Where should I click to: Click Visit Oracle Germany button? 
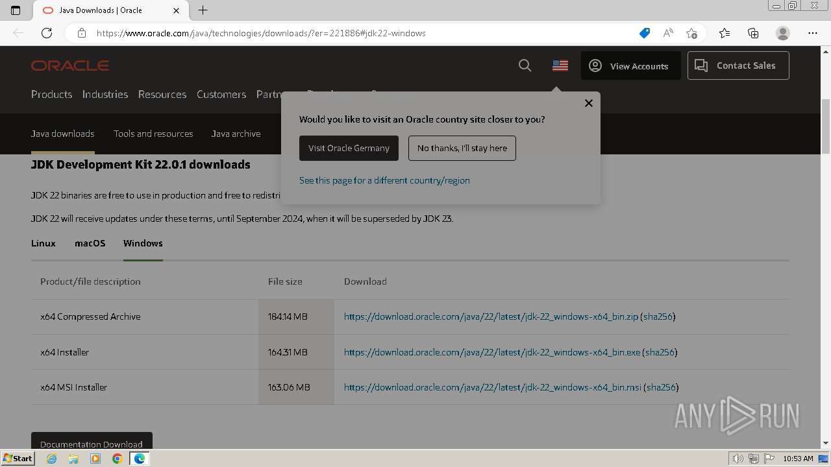[349, 148]
